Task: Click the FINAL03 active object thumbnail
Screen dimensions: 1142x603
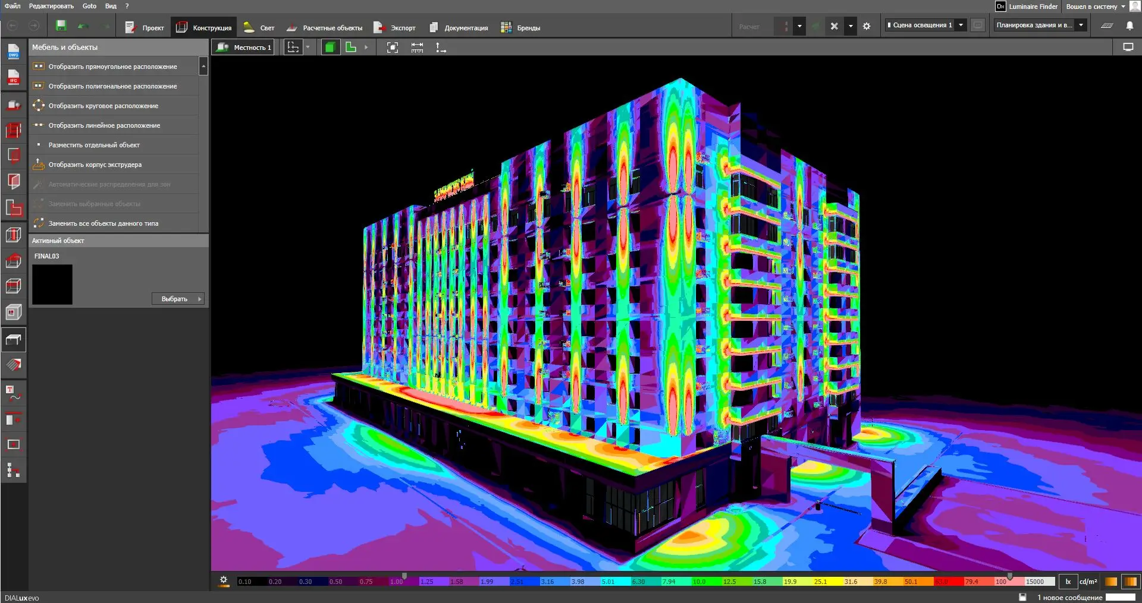Action: tap(52, 285)
